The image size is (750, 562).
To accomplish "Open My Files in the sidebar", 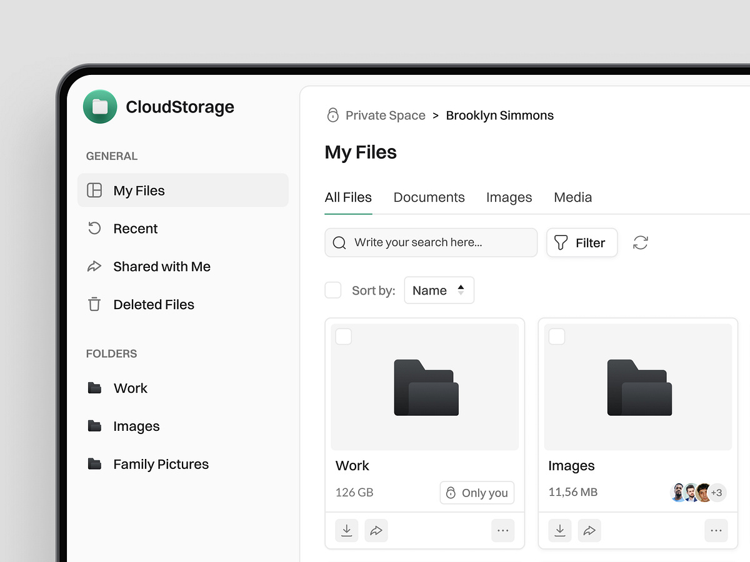I will (x=183, y=190).
